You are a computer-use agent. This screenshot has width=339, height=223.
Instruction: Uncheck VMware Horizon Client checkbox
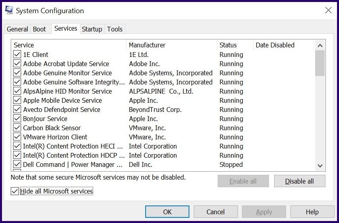(17, 137)
